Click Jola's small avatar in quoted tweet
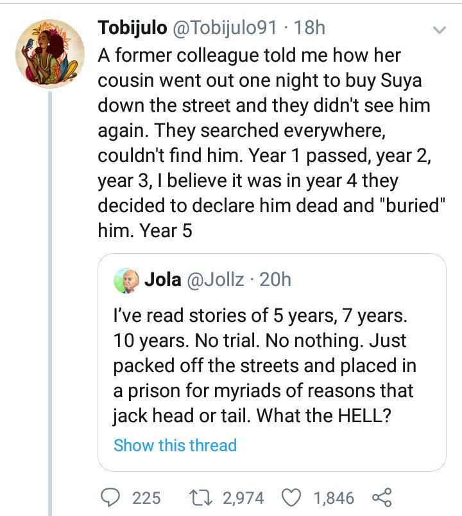 [126, 280]
